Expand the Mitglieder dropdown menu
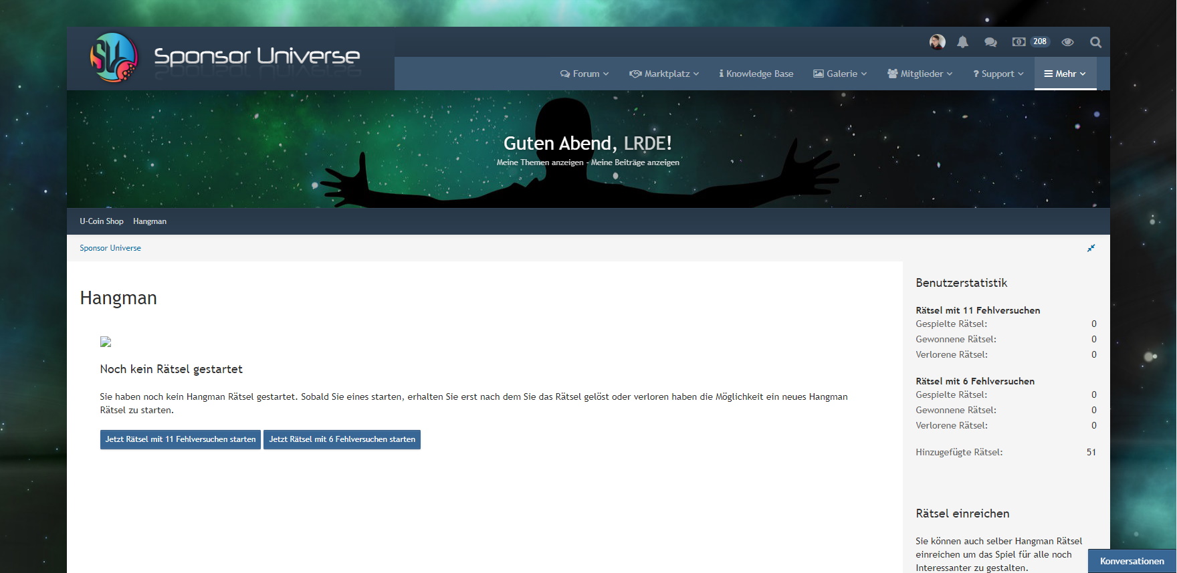This screenshot has height=573, width=1177. coord(920,74)
